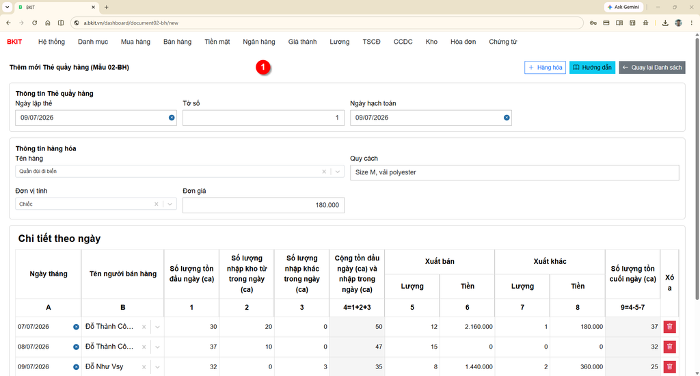Remove seller in the 07/07/2026 row
Viewport: 700px width, 376px height.
coord(144,327)
